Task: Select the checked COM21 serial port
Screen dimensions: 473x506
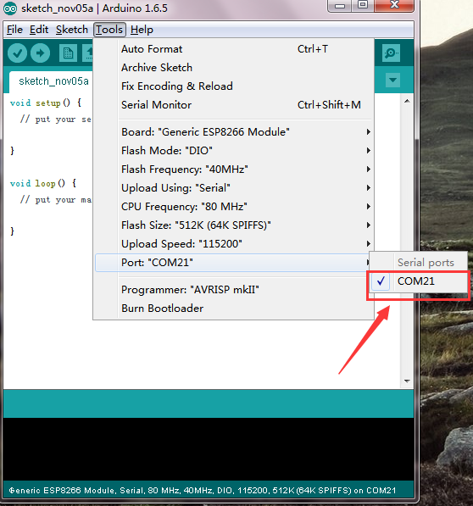Action: (418, 281)
